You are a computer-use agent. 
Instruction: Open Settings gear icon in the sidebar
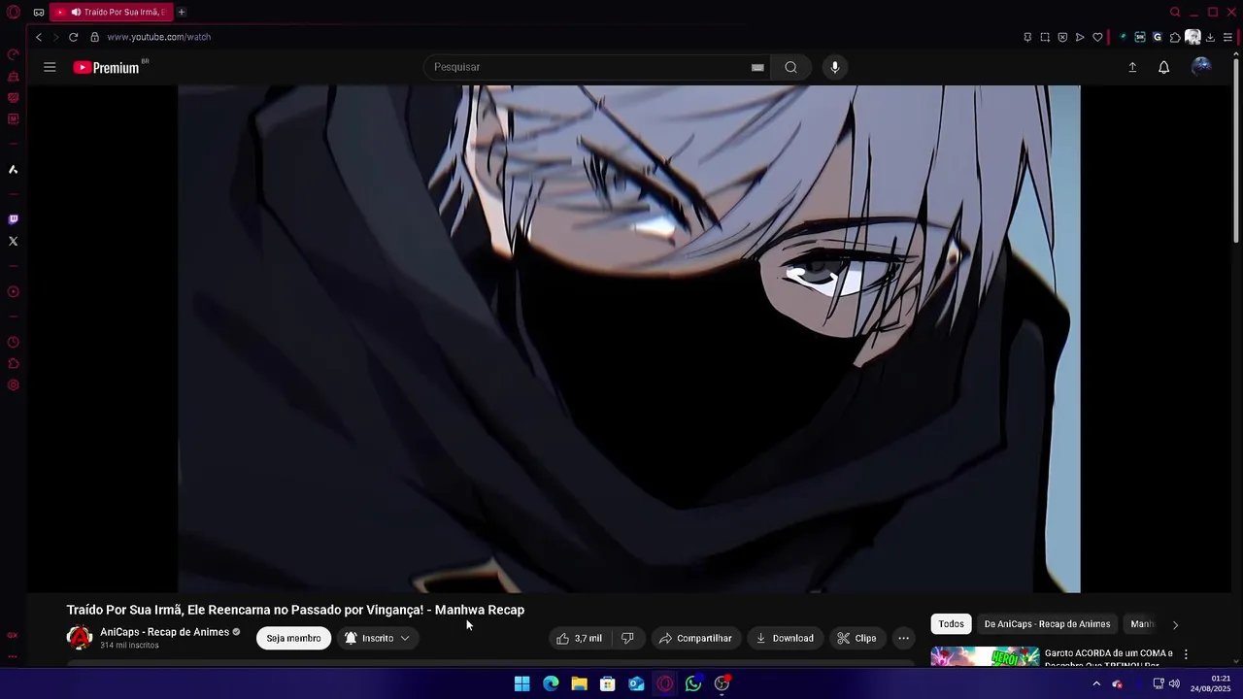[14, 385]
